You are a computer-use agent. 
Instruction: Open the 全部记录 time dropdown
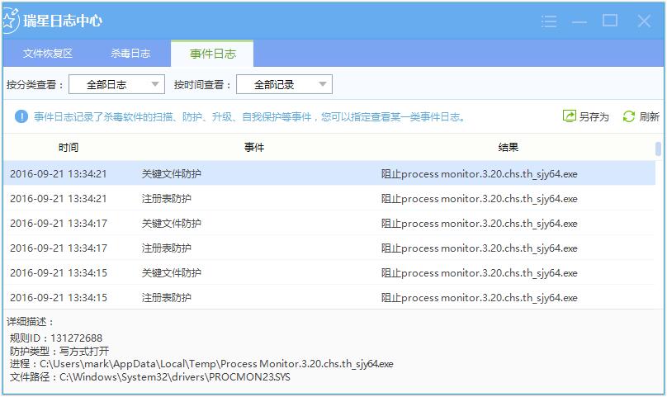click(284, 84)
